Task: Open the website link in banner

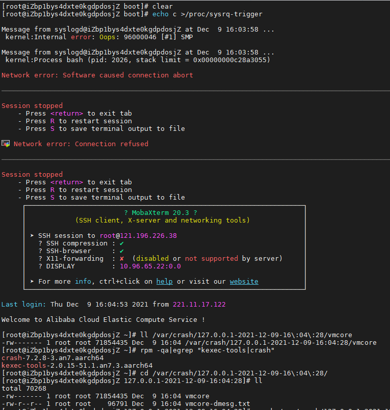Action: (244, 282)
